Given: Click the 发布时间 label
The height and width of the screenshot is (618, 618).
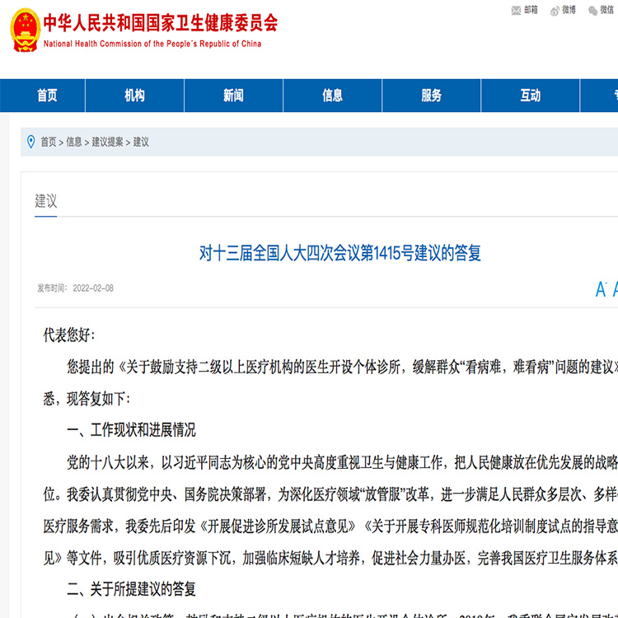Looking at the screenshot, I should [x=52, y=288].
